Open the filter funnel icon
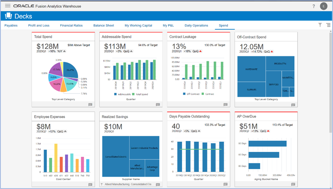The width and height of the screenshot is (333, 189). (x=320, y=25)
